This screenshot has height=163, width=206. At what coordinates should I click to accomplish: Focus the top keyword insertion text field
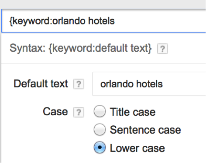coord(103,21)
